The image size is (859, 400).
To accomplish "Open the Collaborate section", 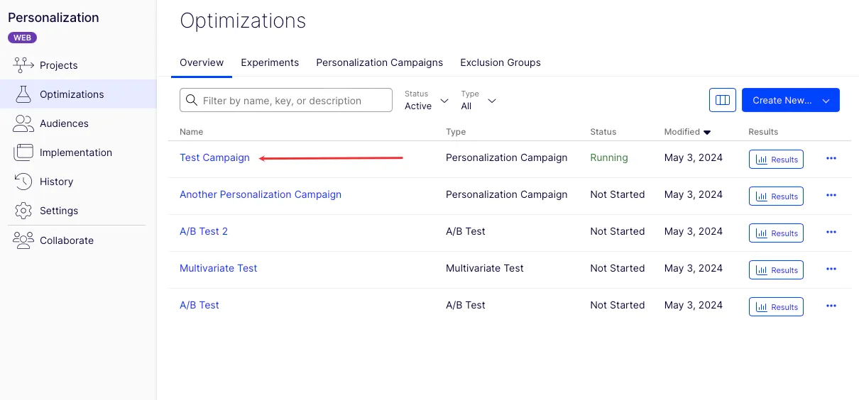I will pyautogui.click(x=53, y=240).
